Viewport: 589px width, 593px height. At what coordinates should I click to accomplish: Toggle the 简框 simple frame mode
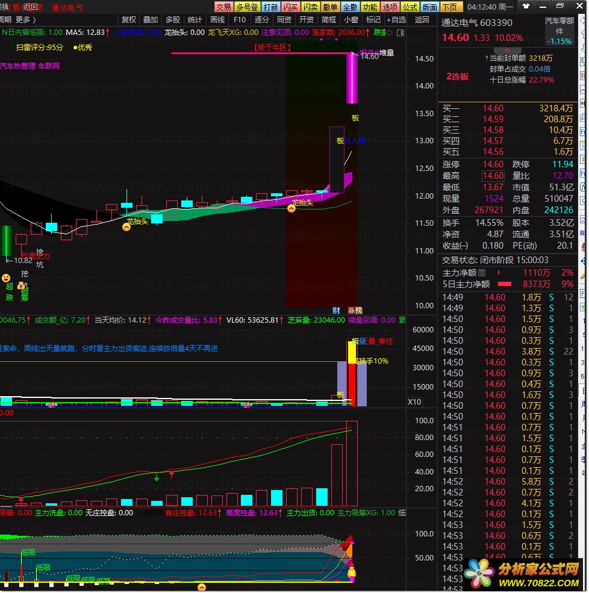[329, 20]
